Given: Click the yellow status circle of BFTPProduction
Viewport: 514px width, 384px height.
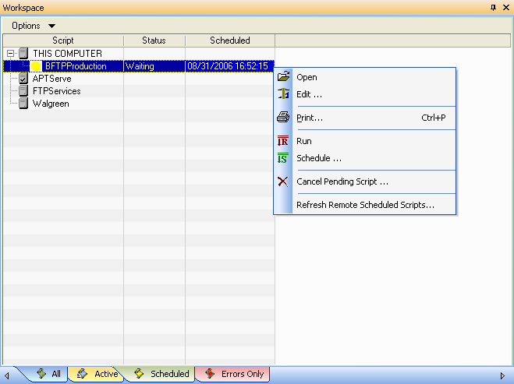Looking at the screenshot, I should (x=36, y=66).
